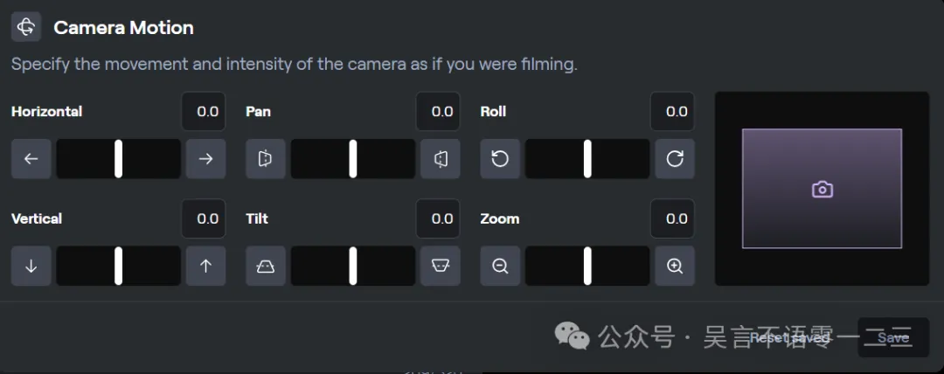Click the Horizontal right arrow icon
This screenshot has height=374, width=944.
tap(206, 159)
